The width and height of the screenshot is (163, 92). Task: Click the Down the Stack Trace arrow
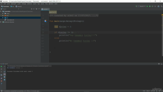pyautogui.click(x=5, y=69)
